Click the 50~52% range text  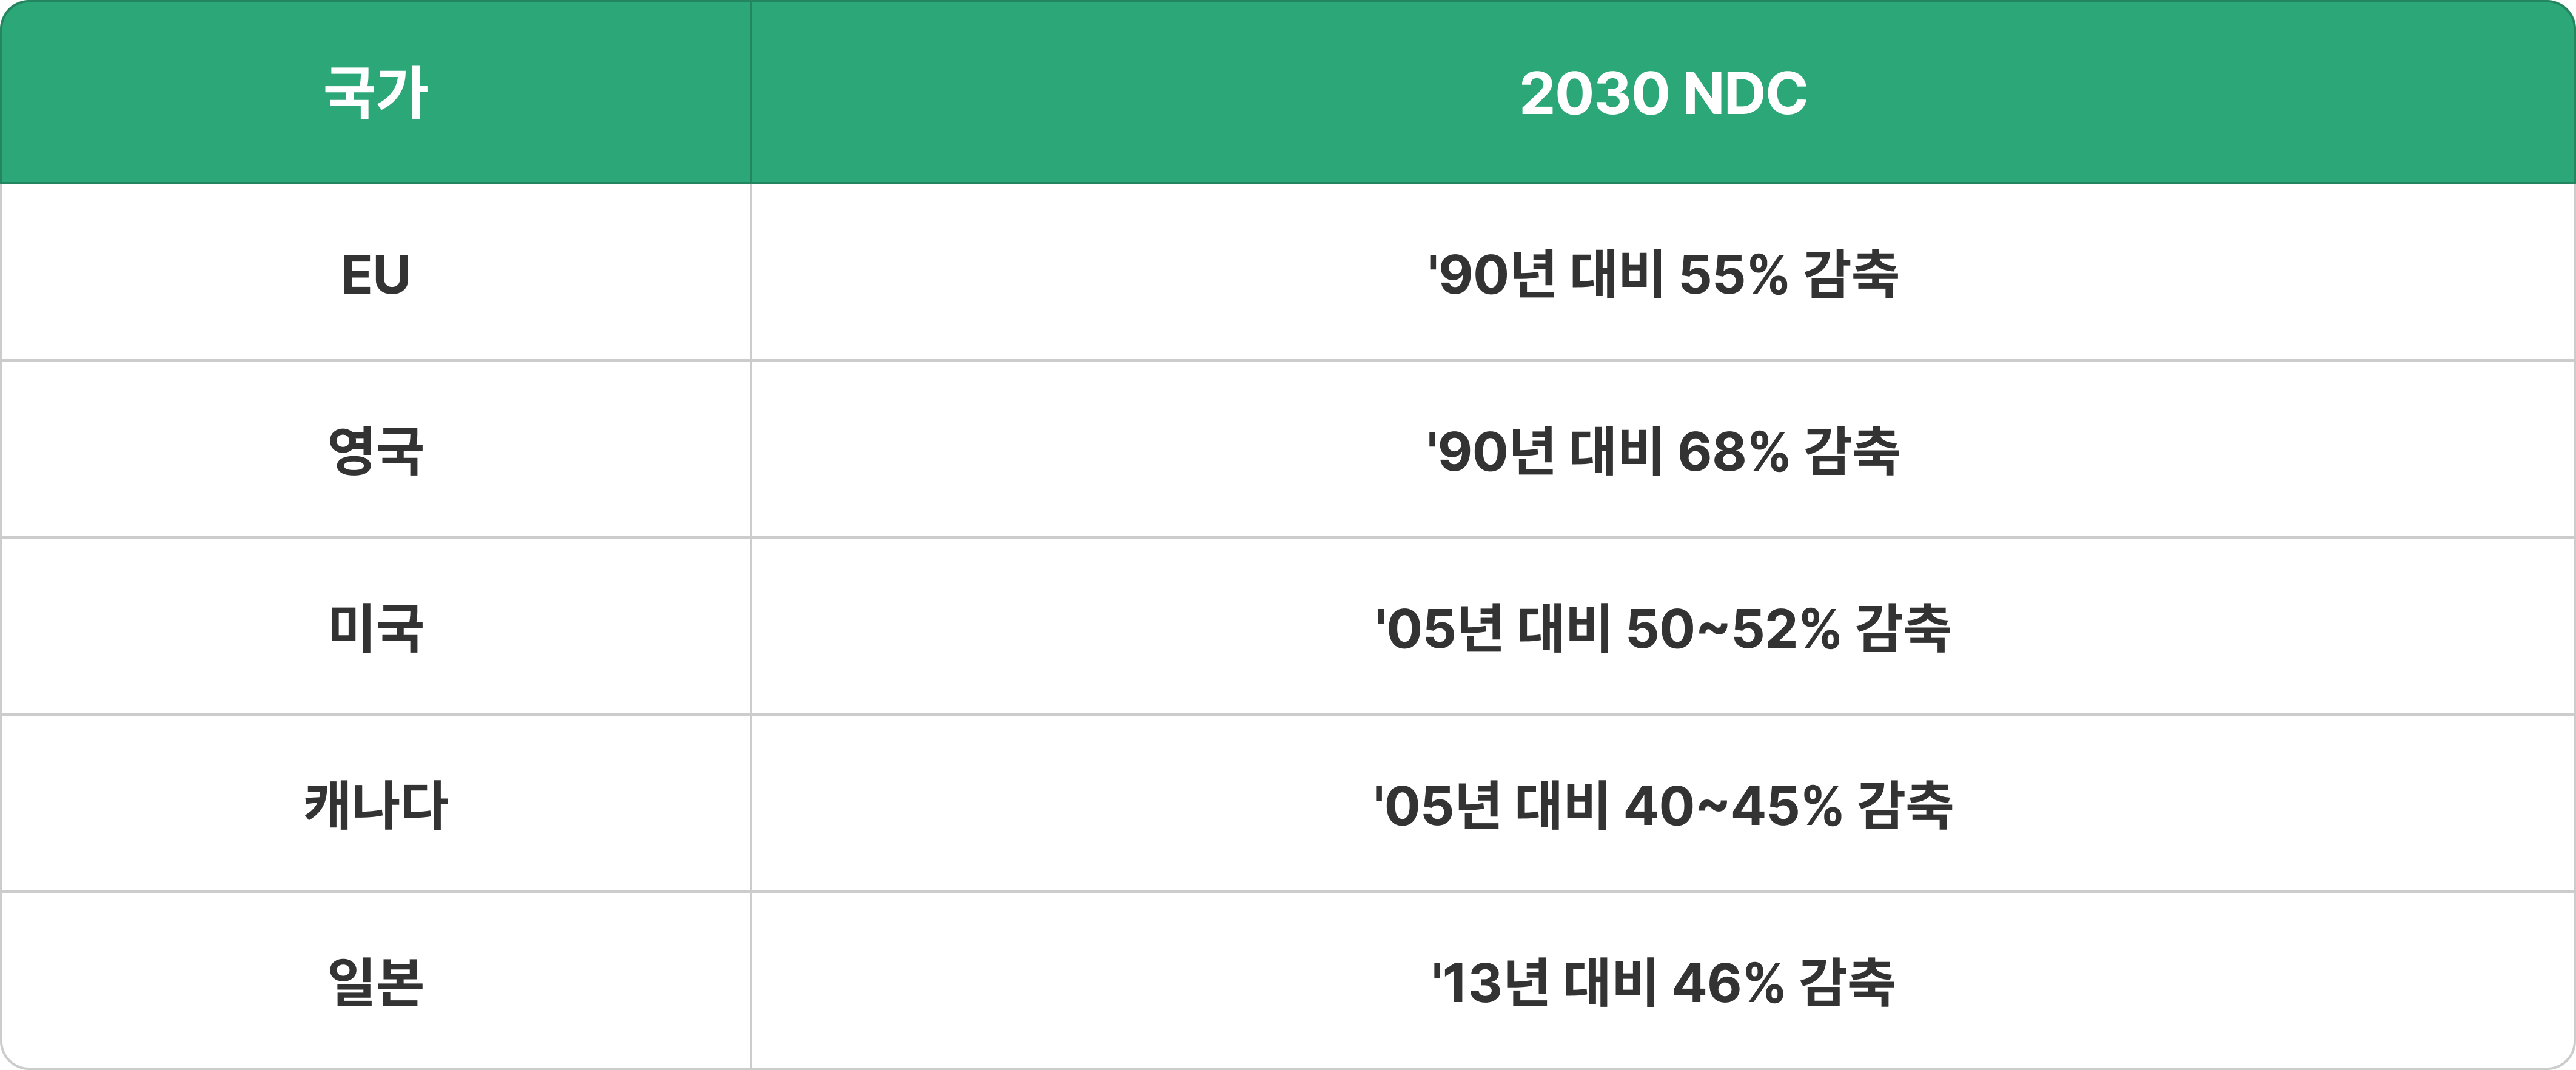coord(1733,629)
